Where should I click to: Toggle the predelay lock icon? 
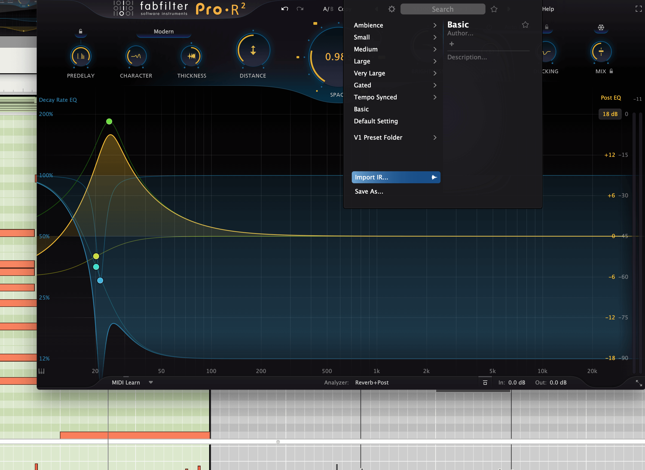coord(81,31)
